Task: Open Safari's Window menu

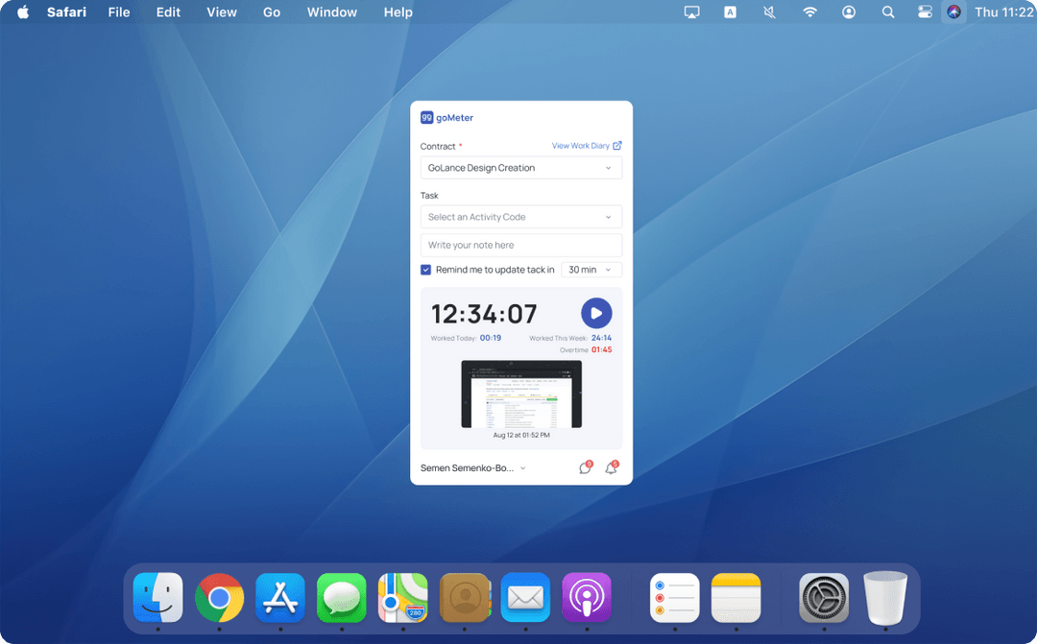Action: point(331,12)
